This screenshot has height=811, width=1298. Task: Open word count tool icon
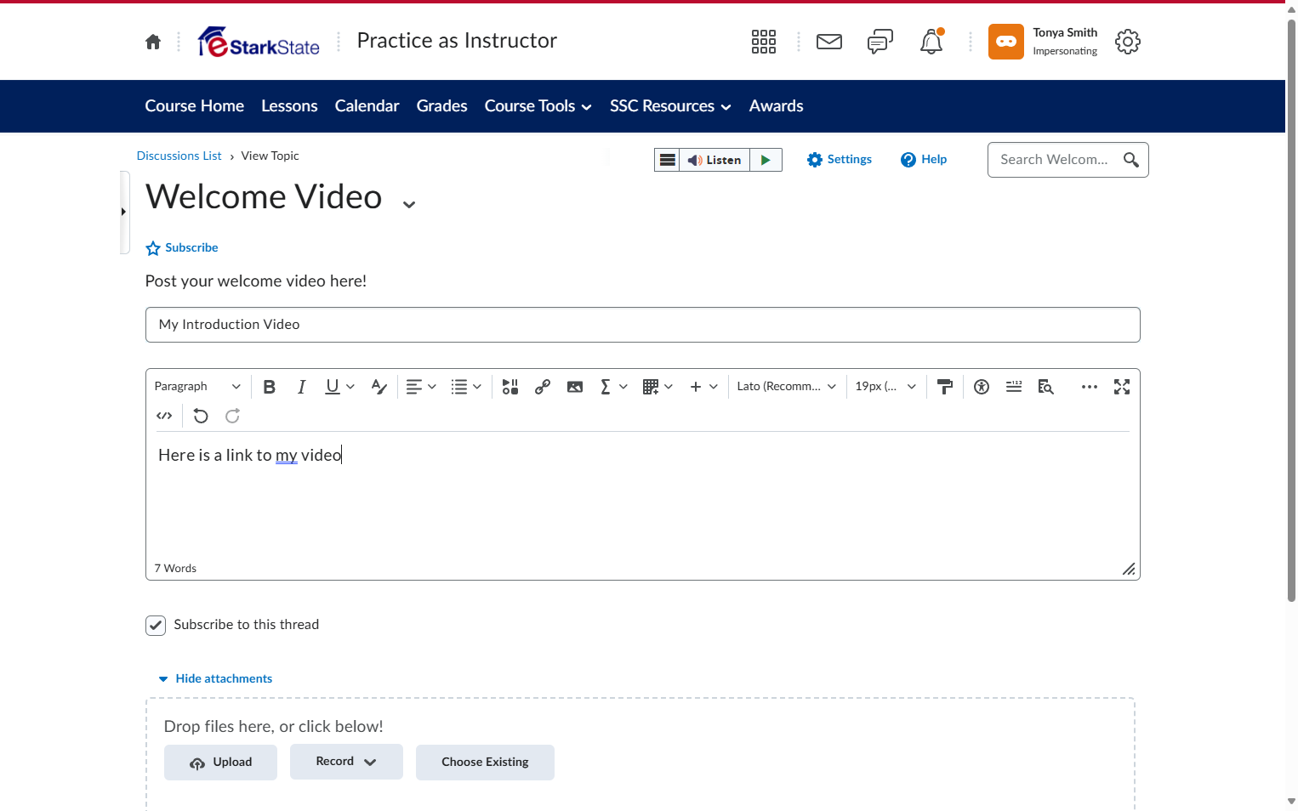pyautogui.click(x=1014, y=387)
